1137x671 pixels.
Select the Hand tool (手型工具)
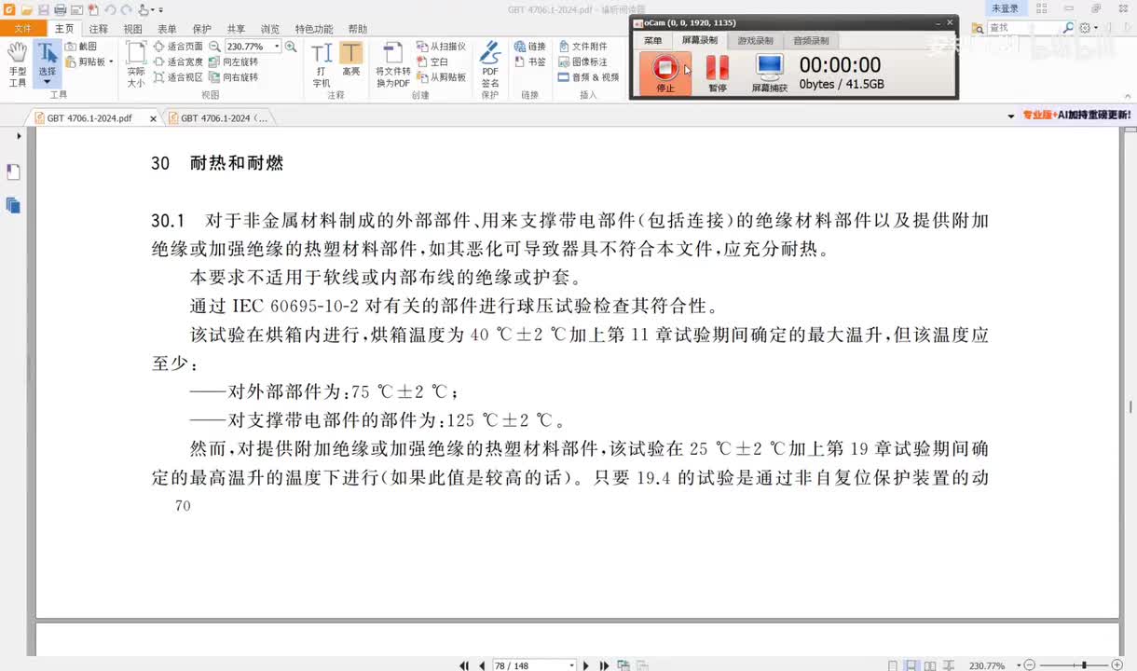(17, 64)
